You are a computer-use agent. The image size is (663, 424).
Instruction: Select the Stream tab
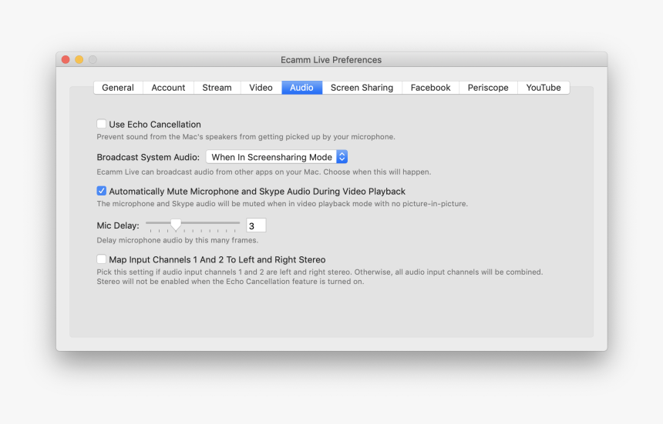217,88
